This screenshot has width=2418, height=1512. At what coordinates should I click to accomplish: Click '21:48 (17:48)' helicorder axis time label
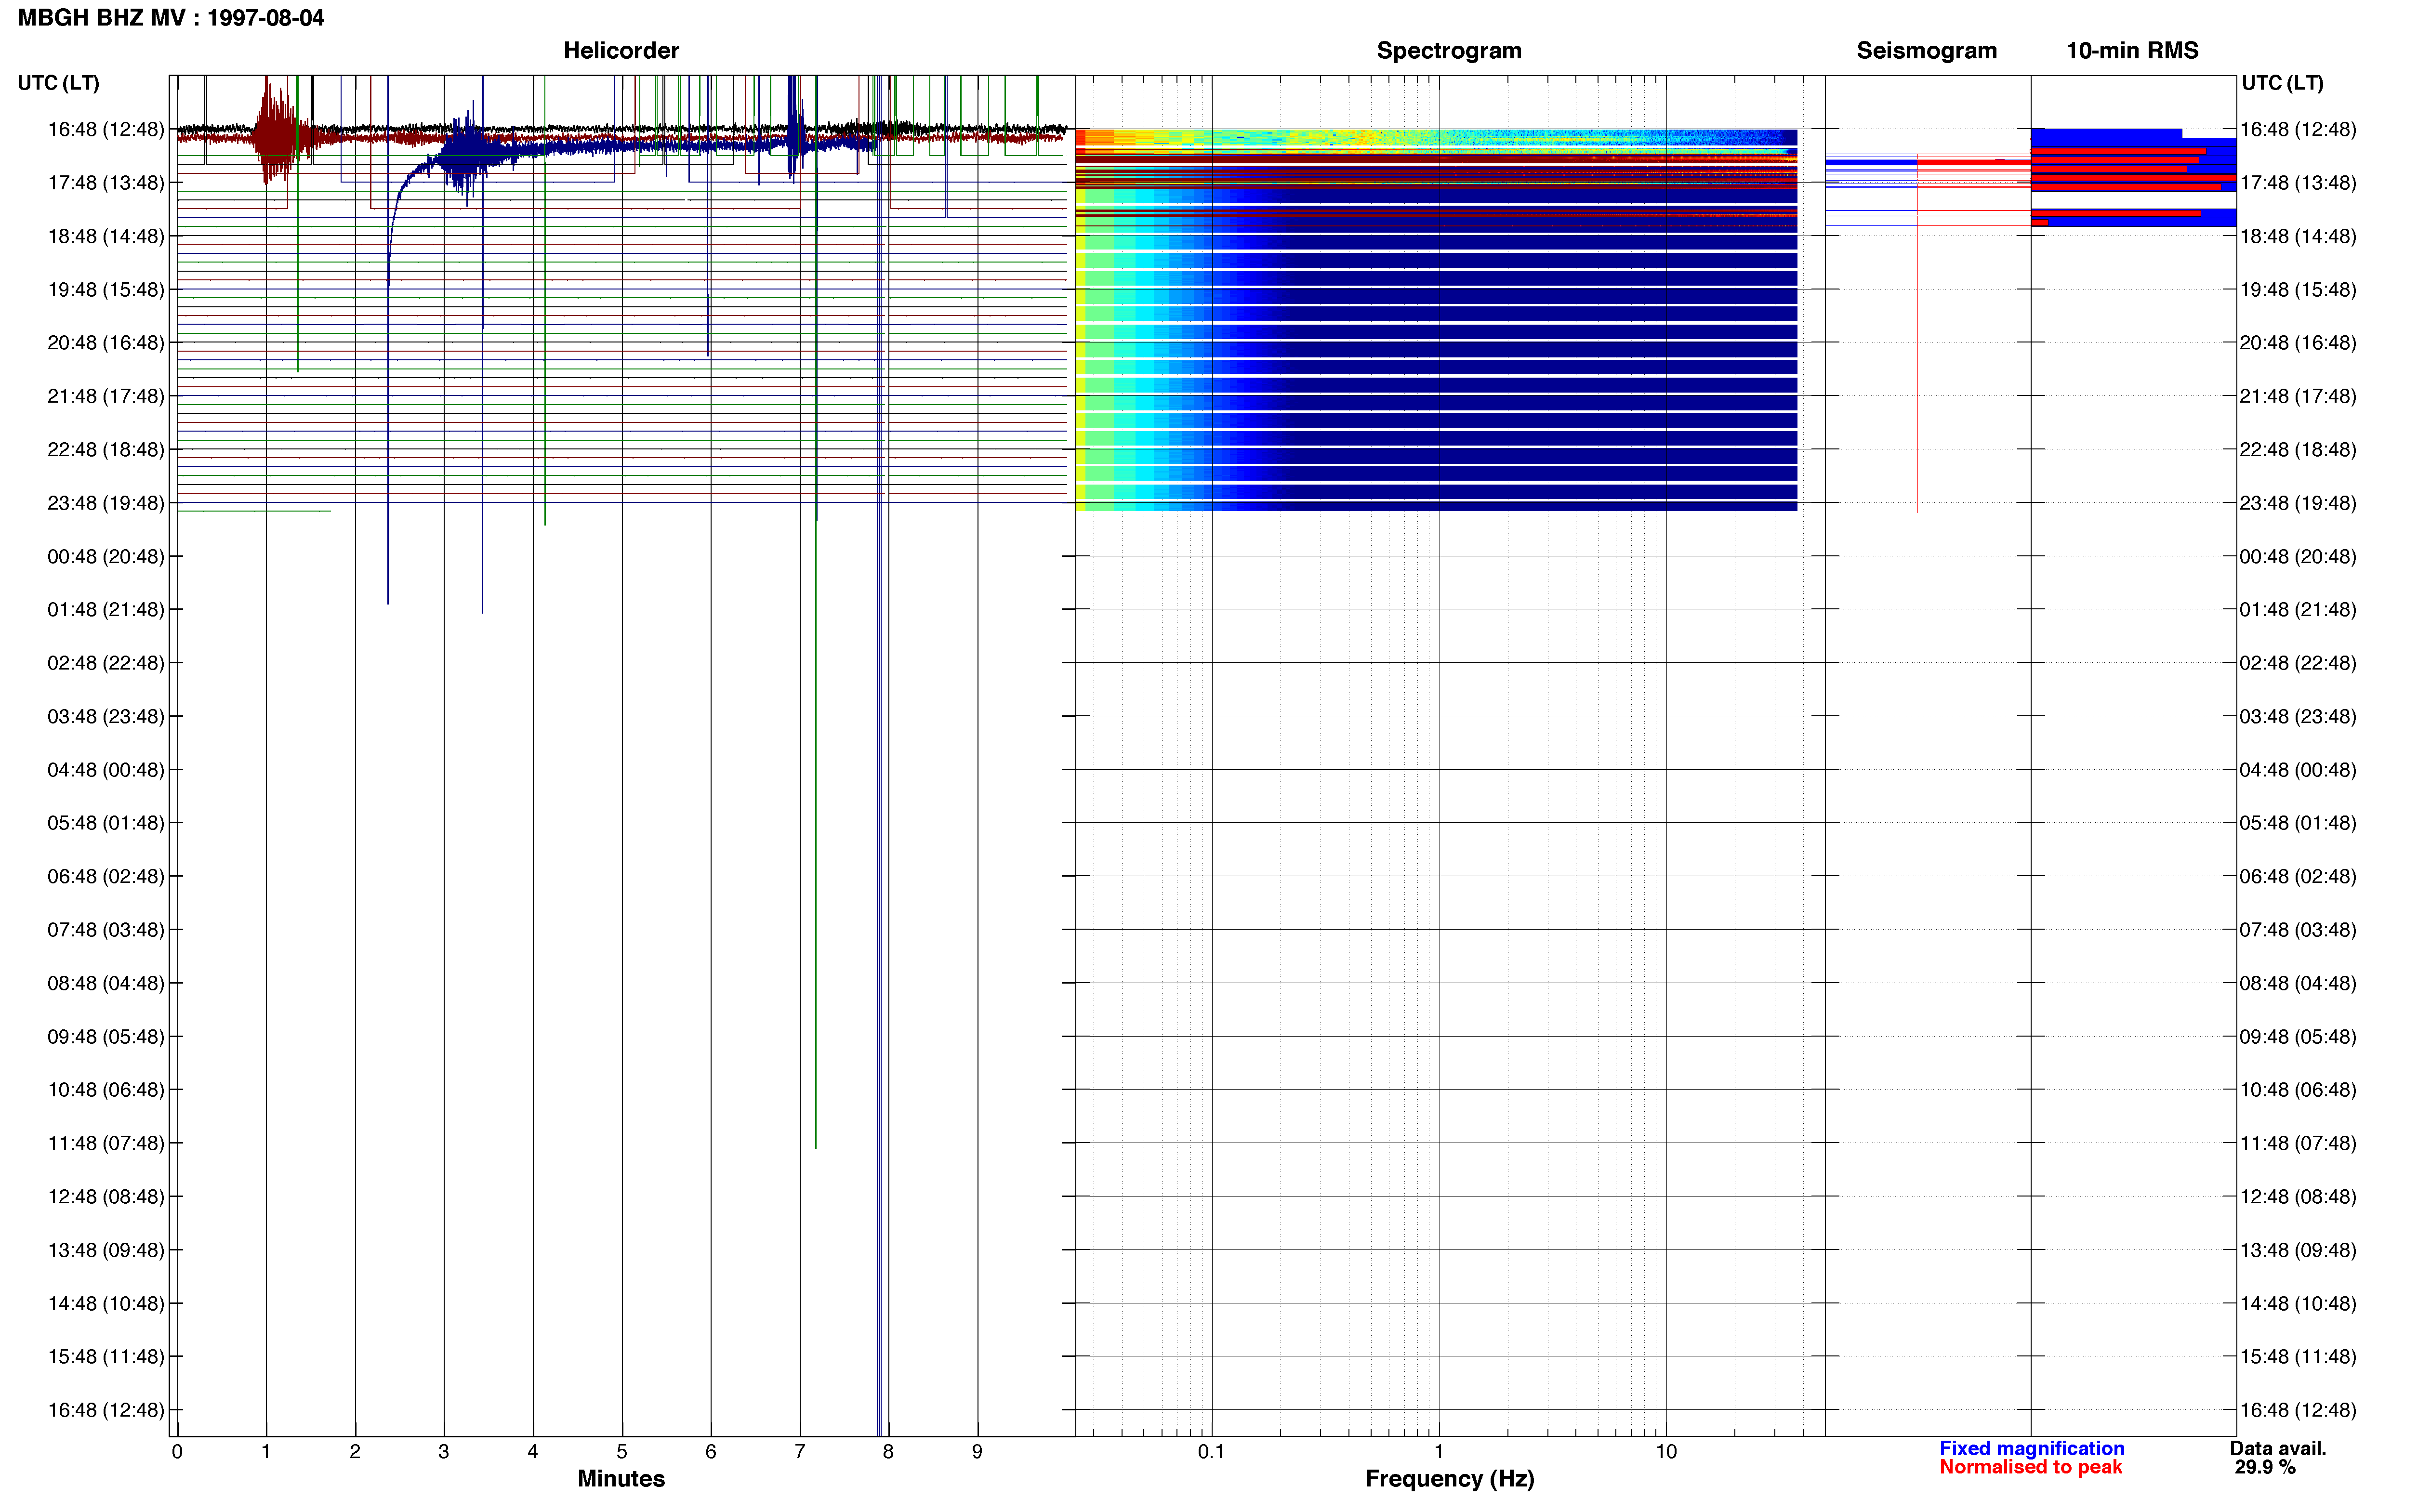pyautogui.click(x=106, y=396)
